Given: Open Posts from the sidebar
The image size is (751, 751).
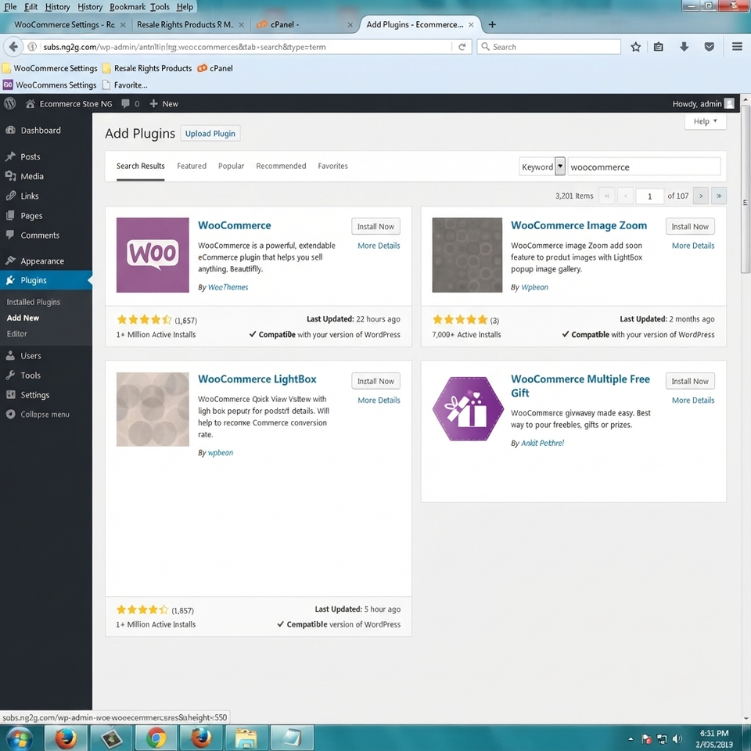Looking at the screenshot, I should (31, 156).
